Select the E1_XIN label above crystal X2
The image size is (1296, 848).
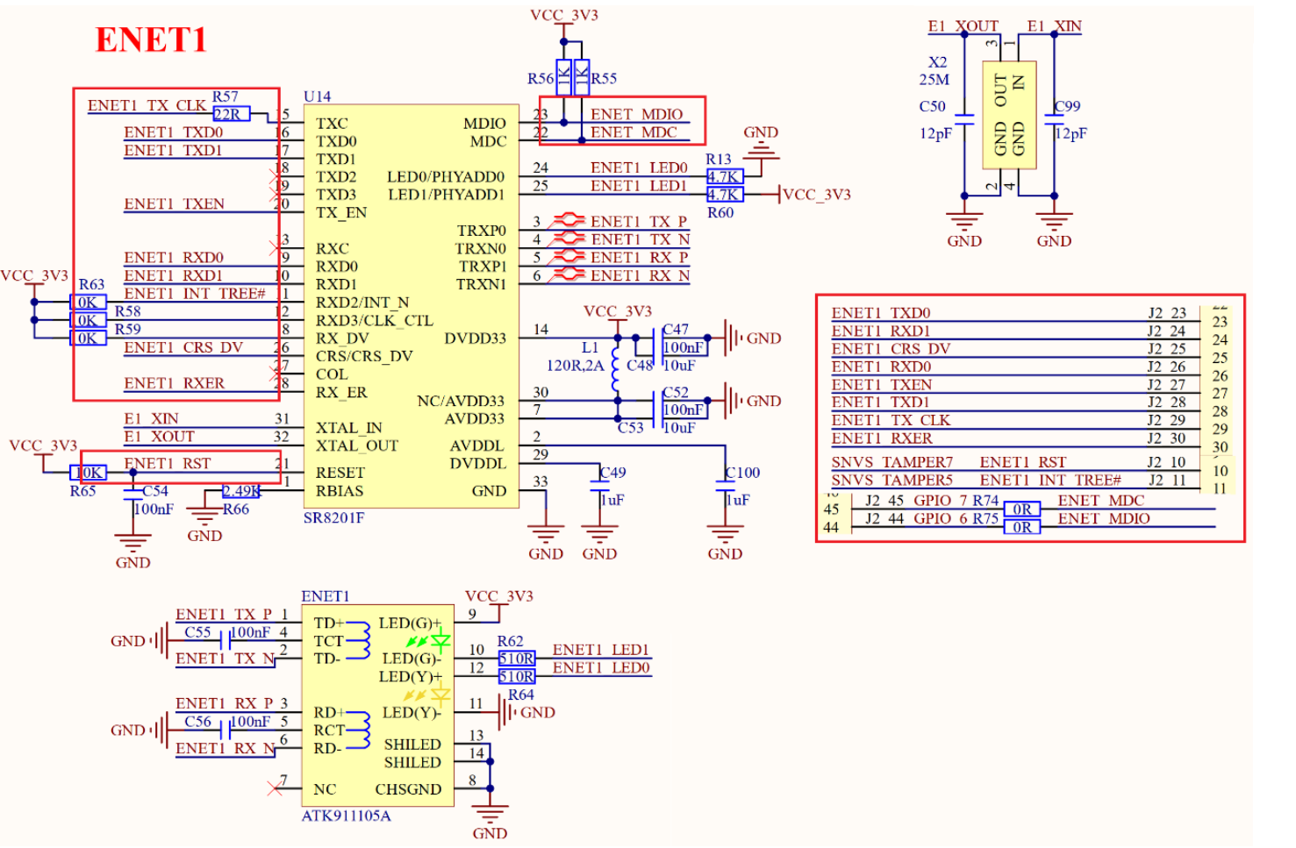point(1055,26)
